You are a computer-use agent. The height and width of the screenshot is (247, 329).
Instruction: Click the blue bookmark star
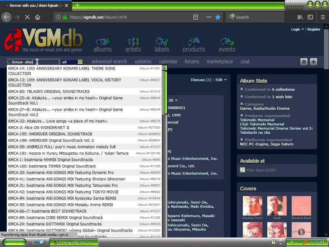click(x=218, y=17)
